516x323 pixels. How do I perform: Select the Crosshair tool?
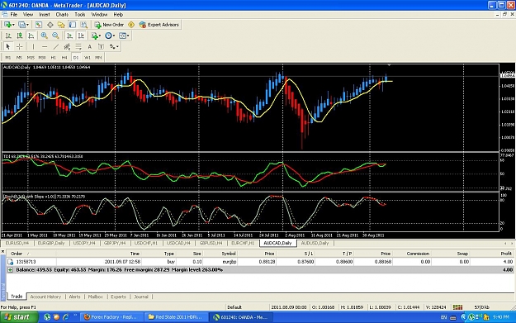tap(20, 47)
